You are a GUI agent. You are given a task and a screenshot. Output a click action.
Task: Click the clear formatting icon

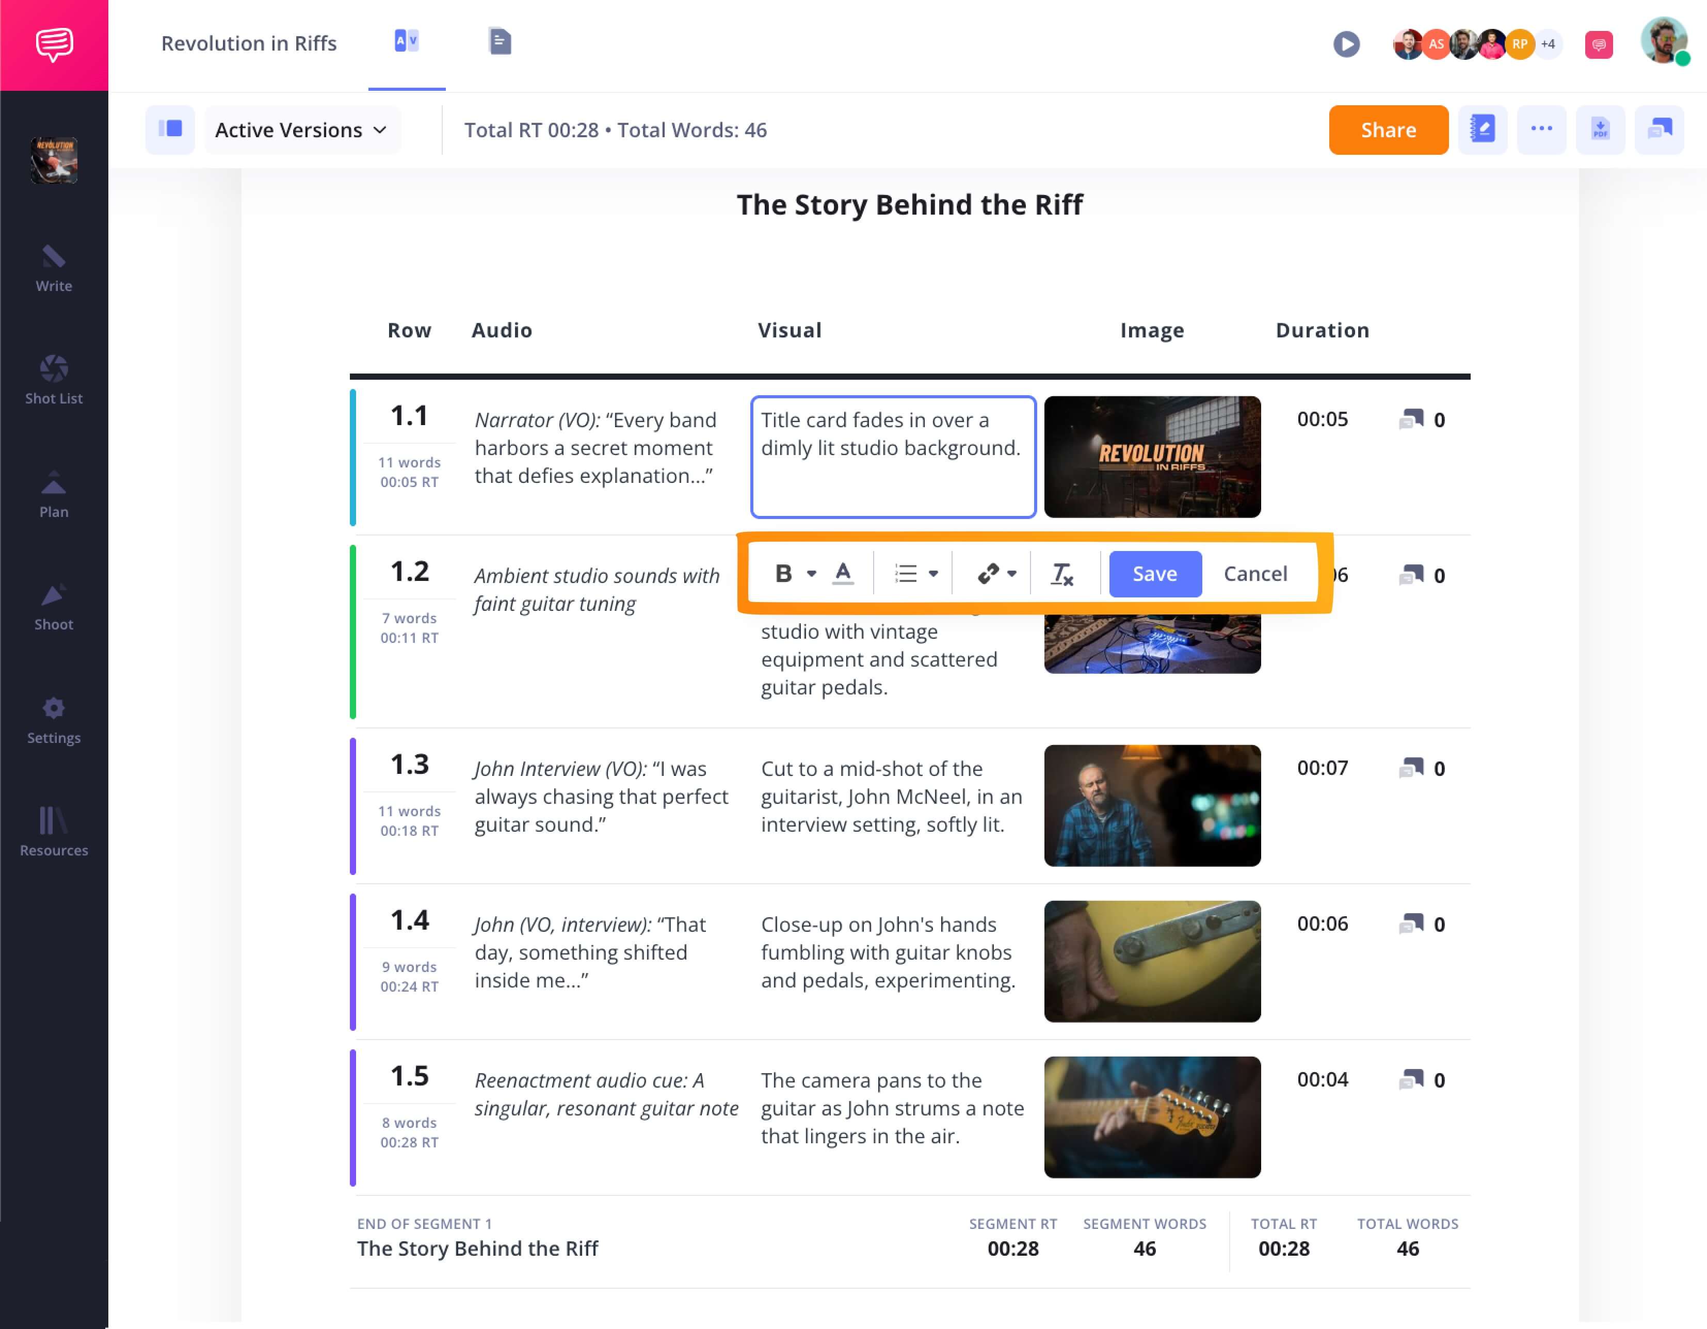click(1061, 574)
